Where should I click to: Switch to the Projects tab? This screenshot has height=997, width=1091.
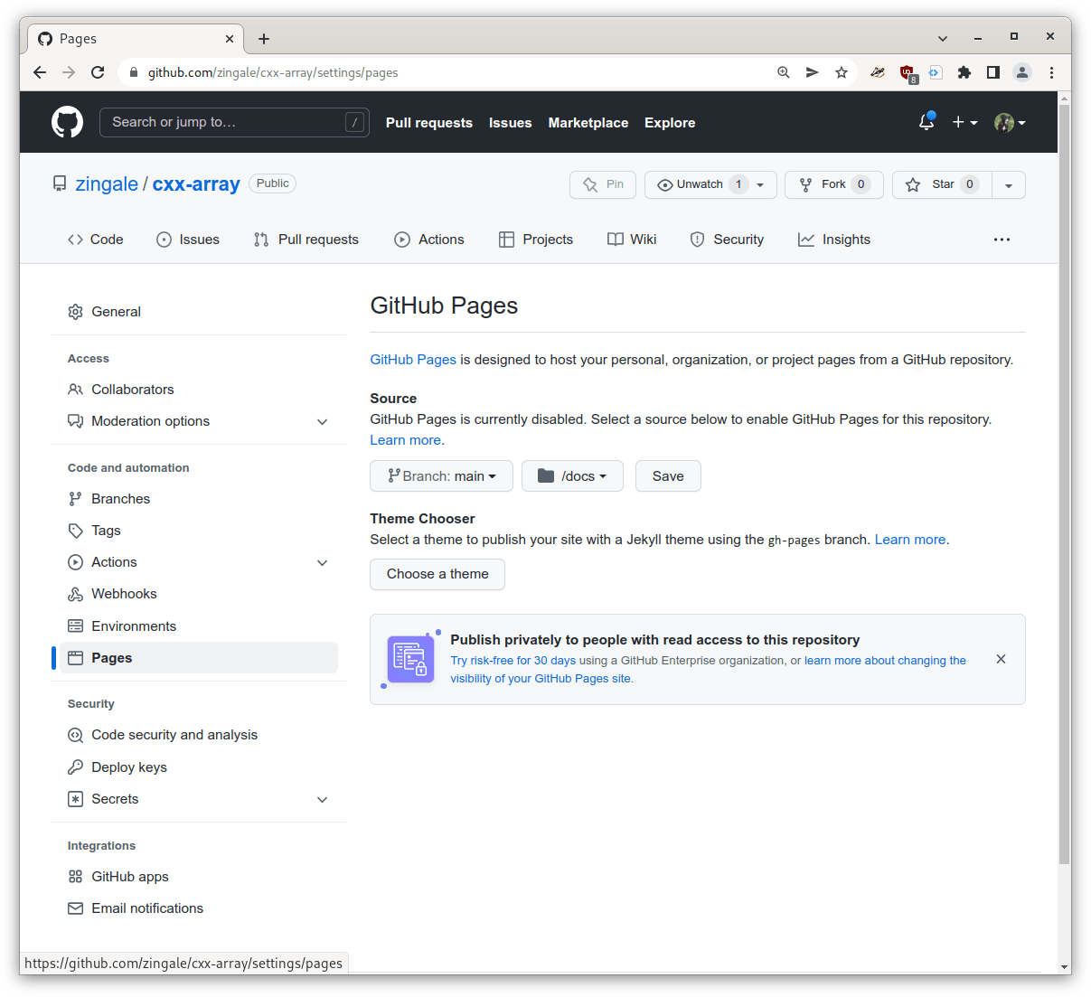(536, 240)
